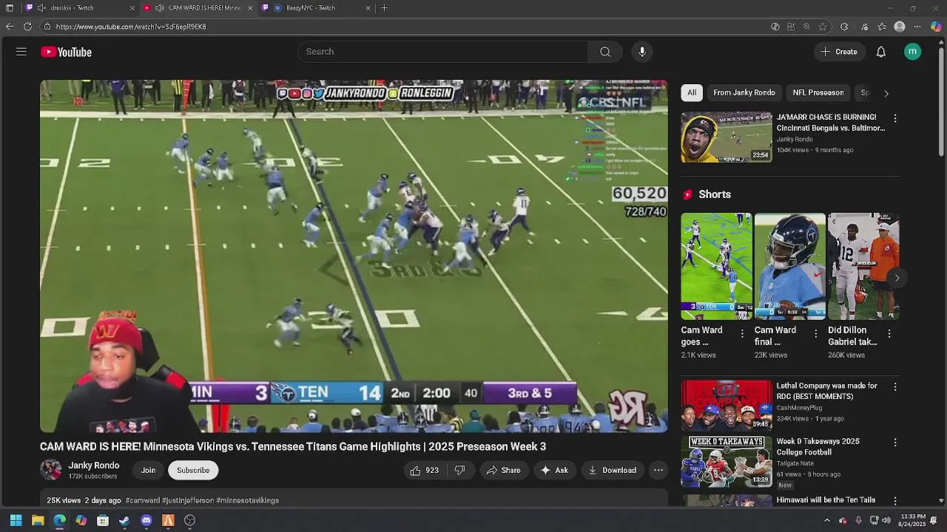Viewport: 947px width, 532px height.
Task: Open browser settings and more menu
Action: point(917,27)
